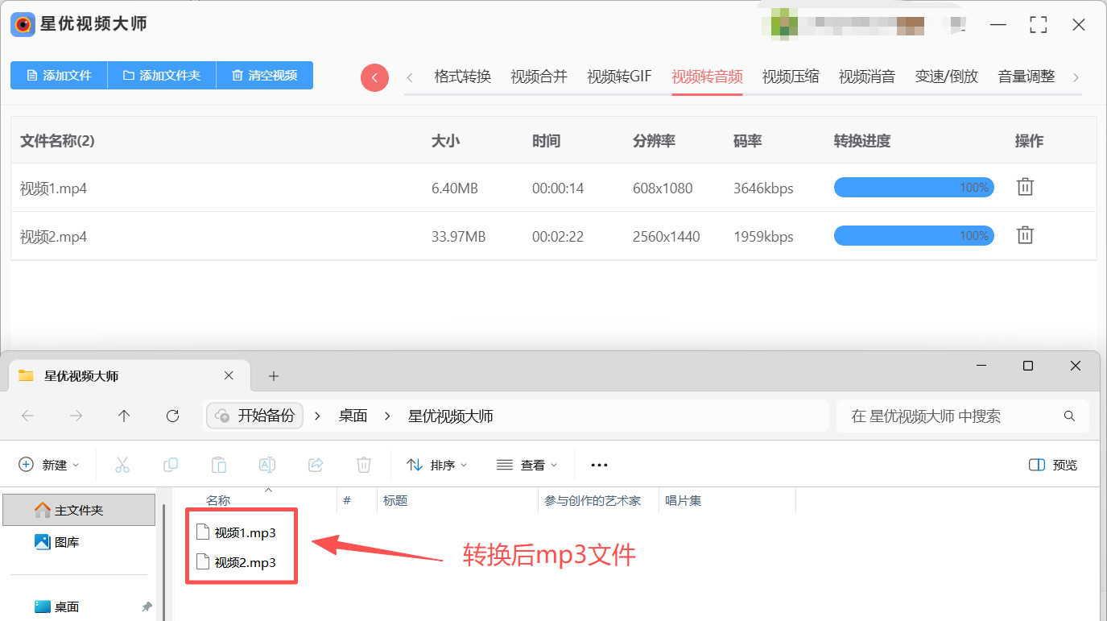
Task: Click the progress bar for 视频2.mp4
Action: [x=914, y=236]
